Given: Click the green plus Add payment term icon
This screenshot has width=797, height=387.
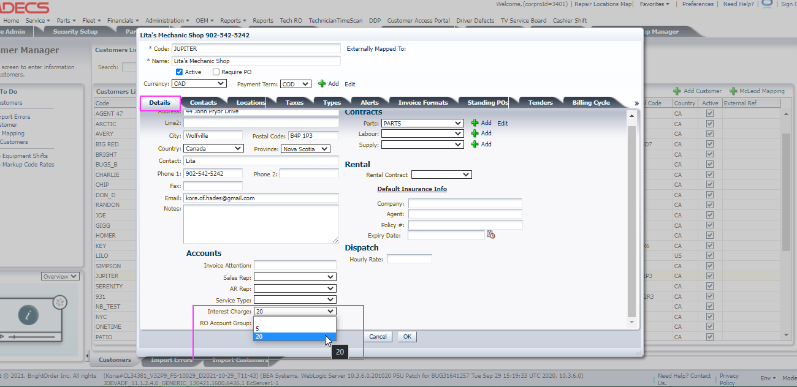Looking at the screenshot, I should pos(322,84).
